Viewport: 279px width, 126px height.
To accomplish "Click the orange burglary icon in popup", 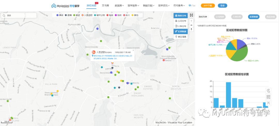I will point(94,52).
